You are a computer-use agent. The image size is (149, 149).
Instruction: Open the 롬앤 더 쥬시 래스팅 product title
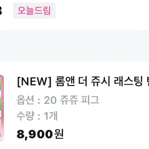pyautogui.click(x=83, y=81)
